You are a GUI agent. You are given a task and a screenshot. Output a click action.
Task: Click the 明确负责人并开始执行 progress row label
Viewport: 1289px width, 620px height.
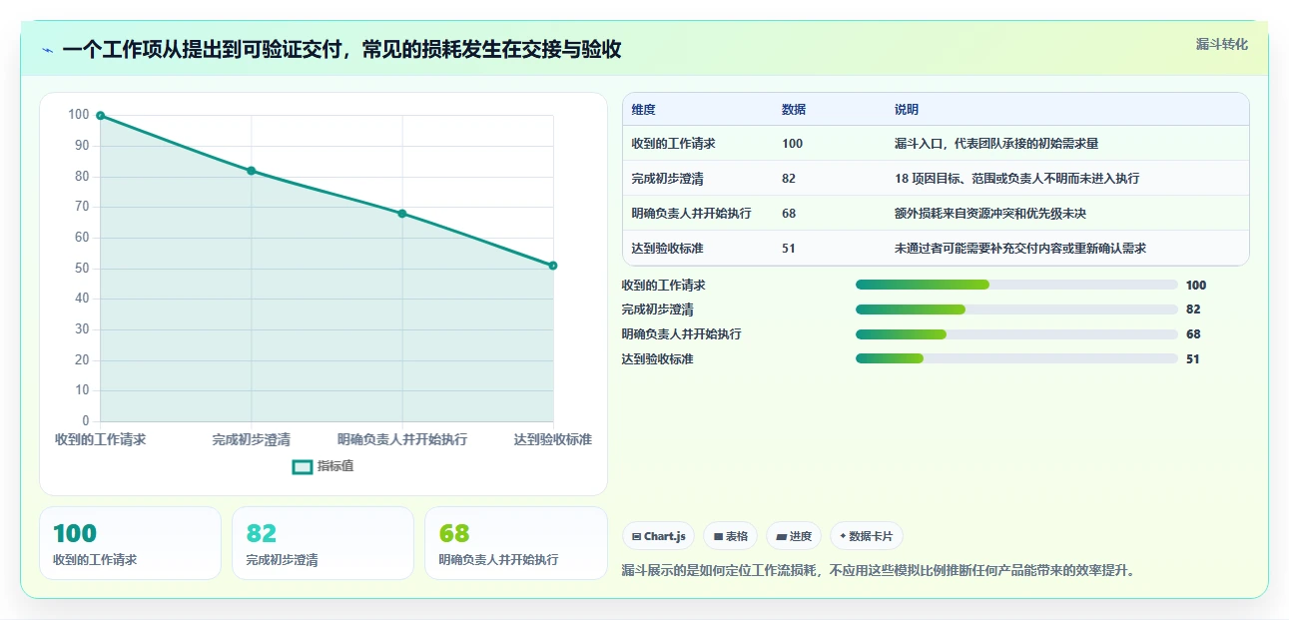coord(681,334)
